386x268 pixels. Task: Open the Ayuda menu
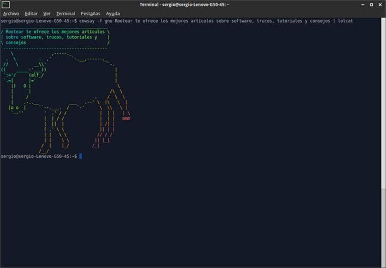[x=113, y=13]
